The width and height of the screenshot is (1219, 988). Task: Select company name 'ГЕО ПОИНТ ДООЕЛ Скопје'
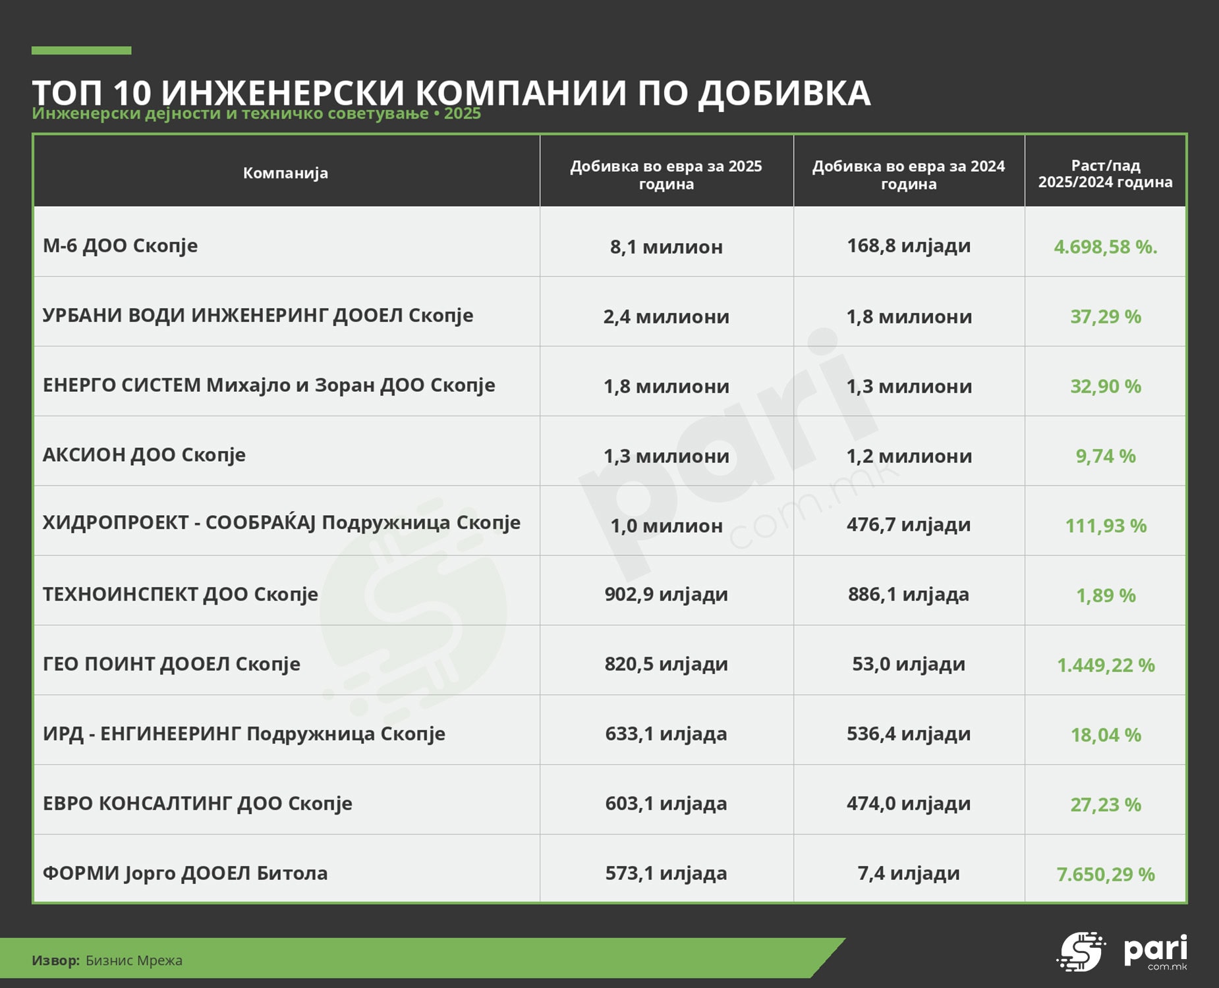[171, 665]
